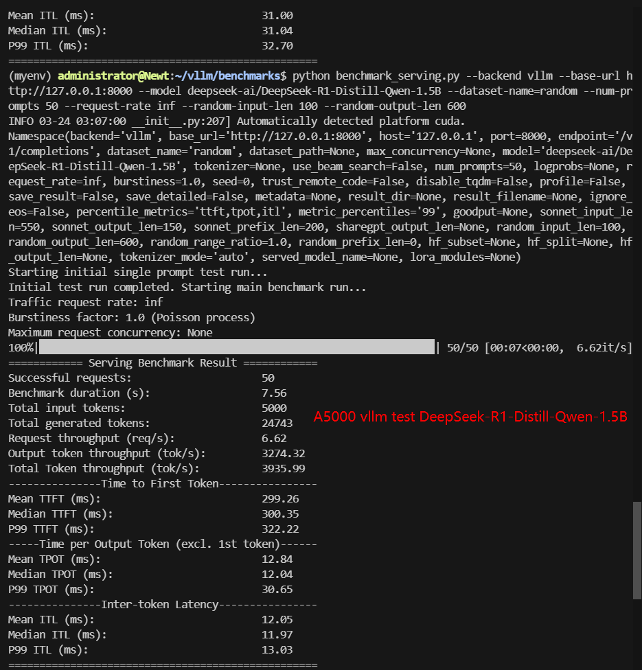
Task: Click the Median TPOT value 12.04
Action: click(277, 575)
